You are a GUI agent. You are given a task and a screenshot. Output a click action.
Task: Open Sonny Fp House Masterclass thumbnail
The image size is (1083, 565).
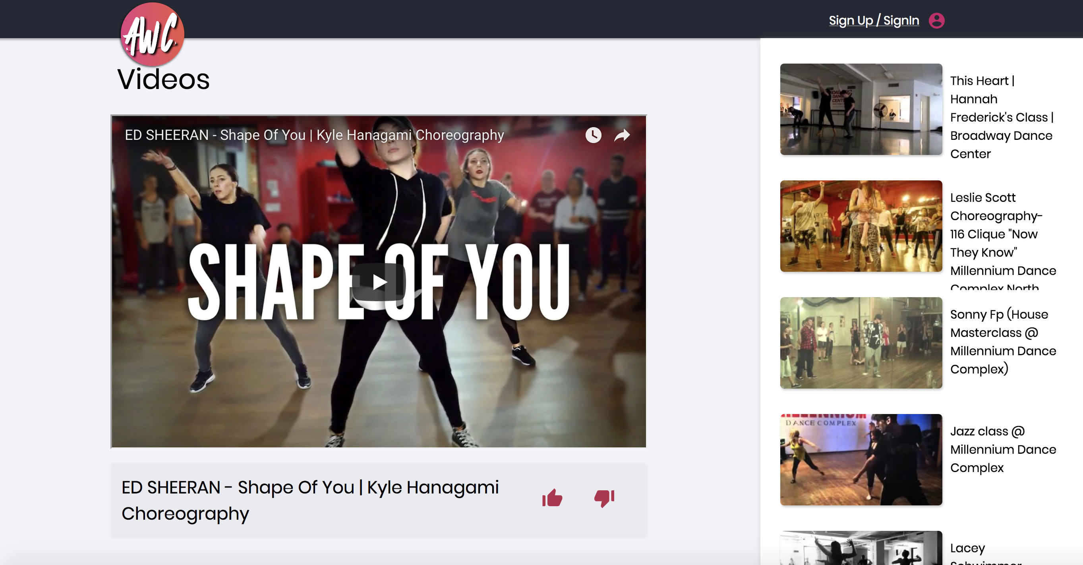point(861,343)
